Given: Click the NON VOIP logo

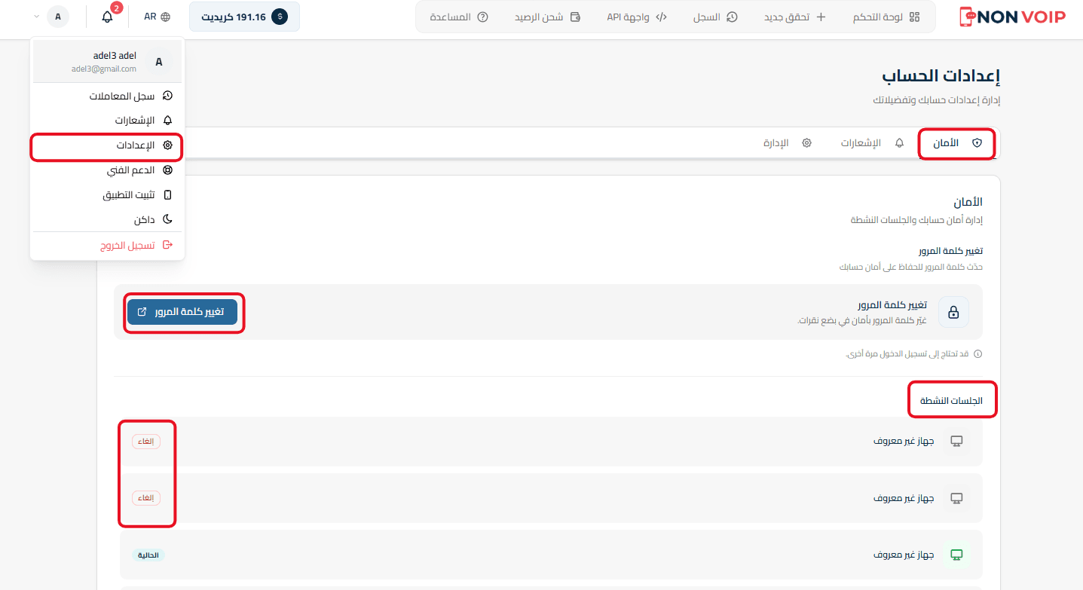Looking at the screenshot, I should (1013, 17).
